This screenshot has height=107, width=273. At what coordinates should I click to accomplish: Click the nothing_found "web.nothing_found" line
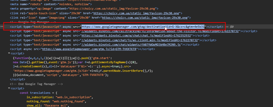pyautogui.click(x=56, y=101)
